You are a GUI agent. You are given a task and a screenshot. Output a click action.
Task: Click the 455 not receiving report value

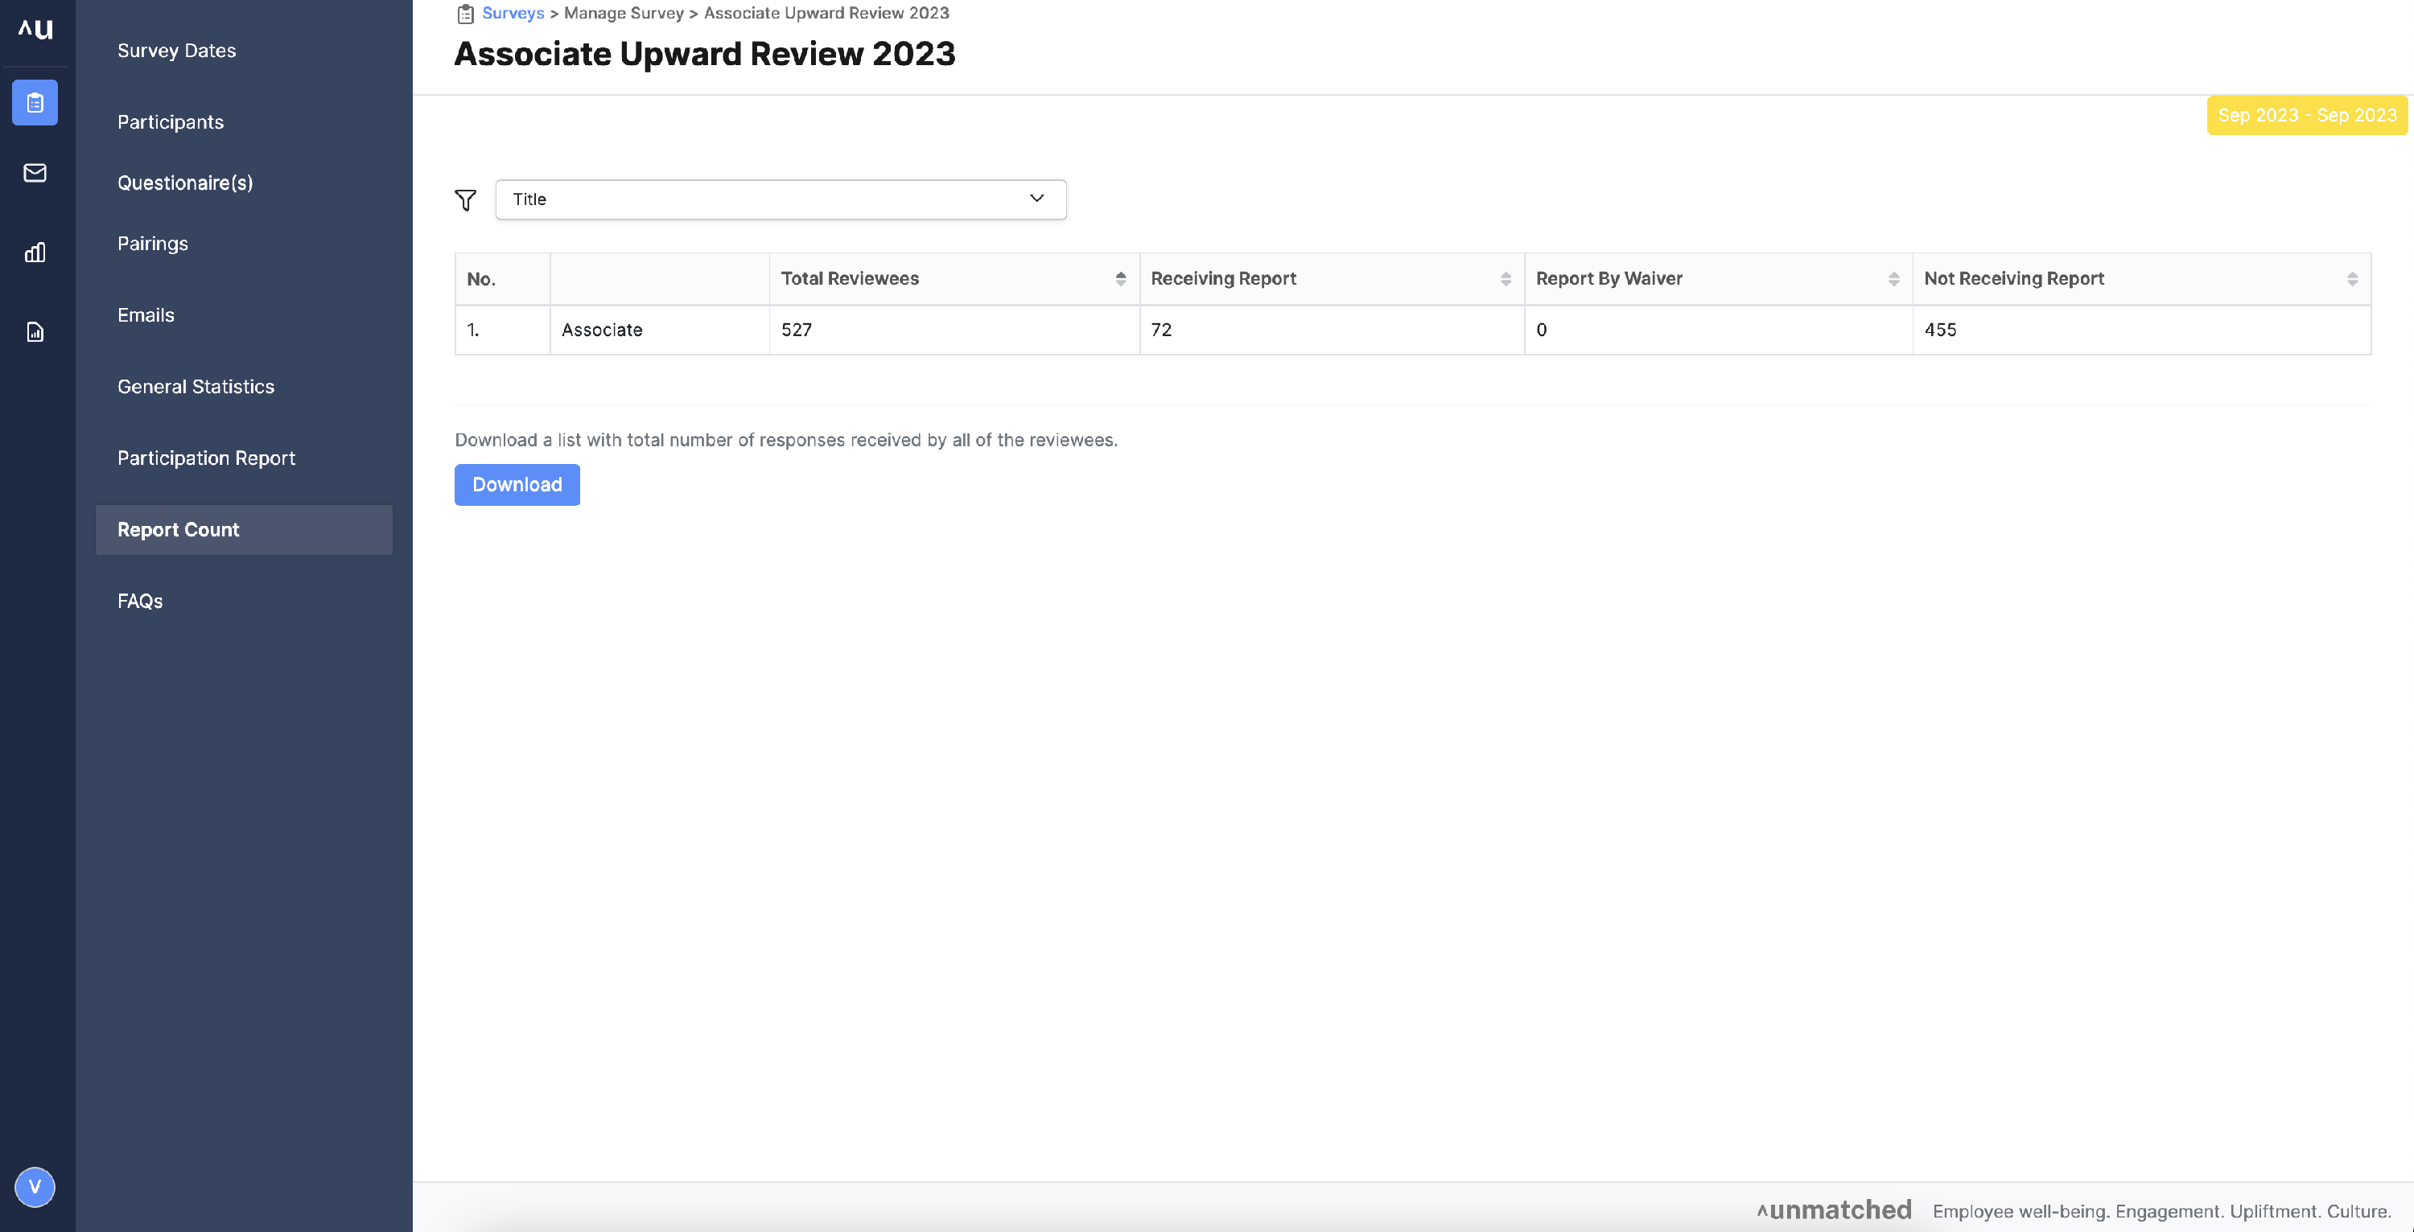click(1940, 330)
